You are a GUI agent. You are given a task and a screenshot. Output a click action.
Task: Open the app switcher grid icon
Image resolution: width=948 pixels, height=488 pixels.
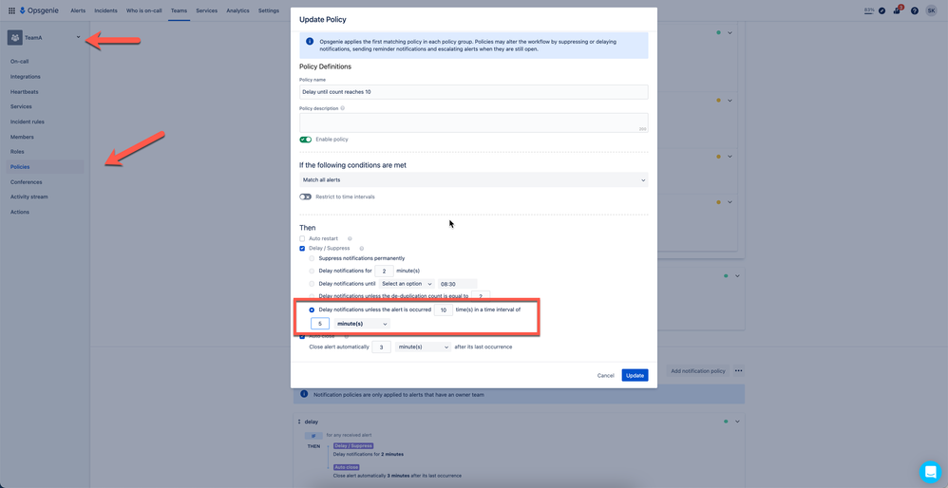tap(11, 10)
